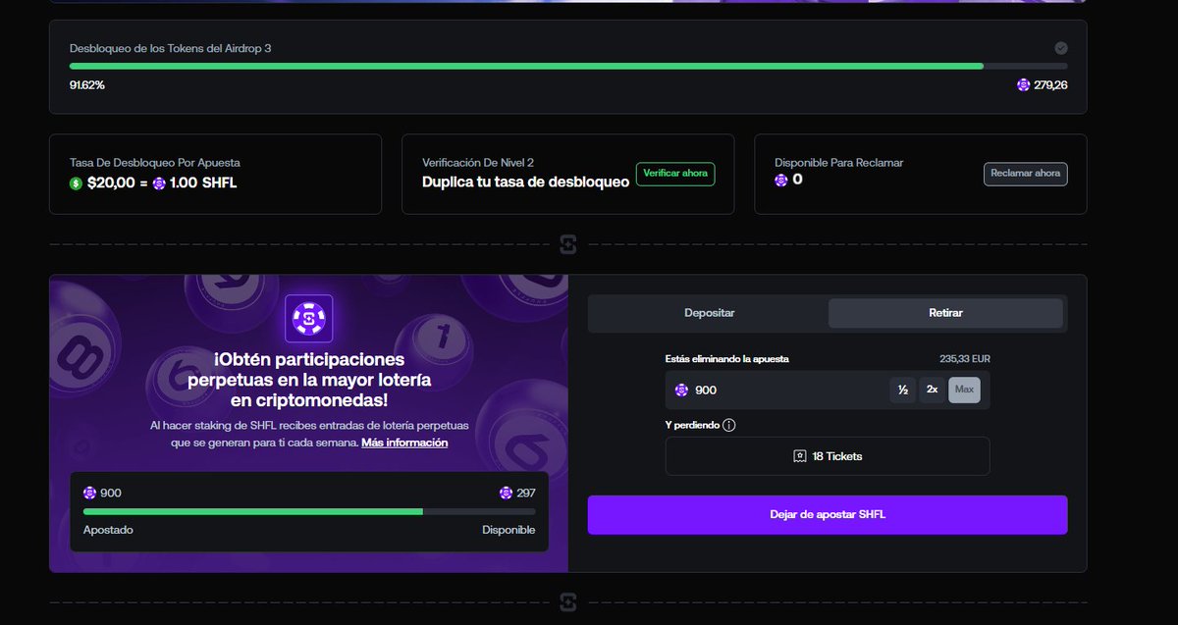Click the 91.62% progress percentage
The height and width of the screenshot is (625, 1178).
[87, 85]
